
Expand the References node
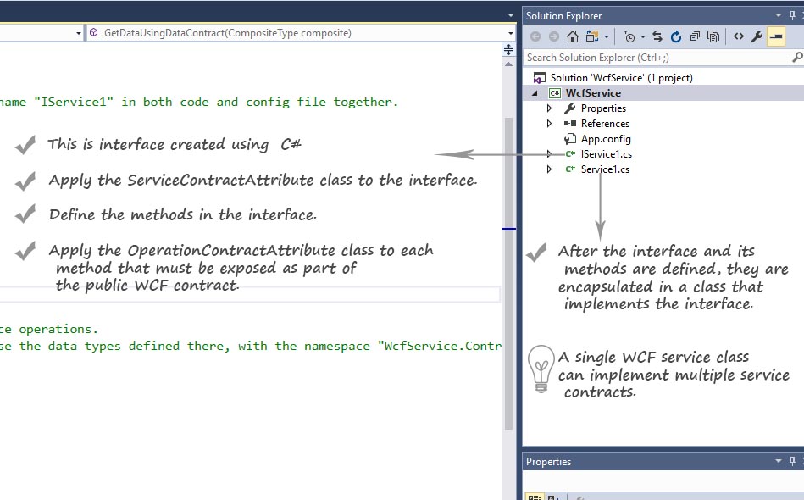pos(549,124)
